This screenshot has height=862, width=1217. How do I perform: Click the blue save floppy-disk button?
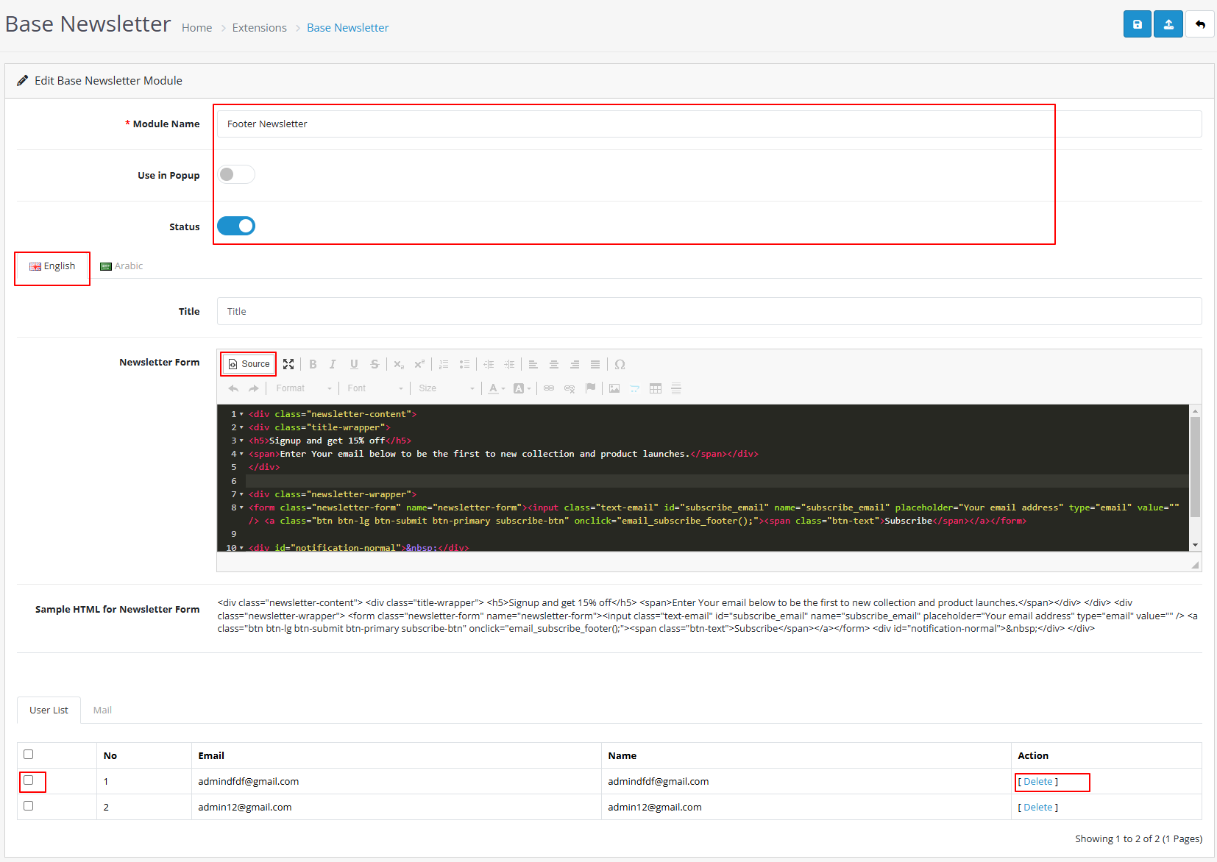[1137, 24]
